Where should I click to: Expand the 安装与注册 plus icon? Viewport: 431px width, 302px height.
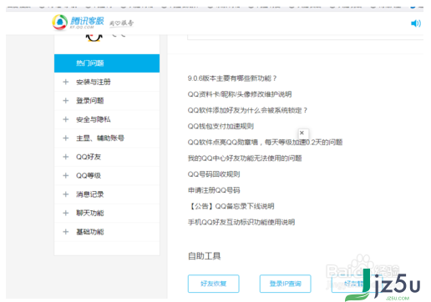(66, 82)
